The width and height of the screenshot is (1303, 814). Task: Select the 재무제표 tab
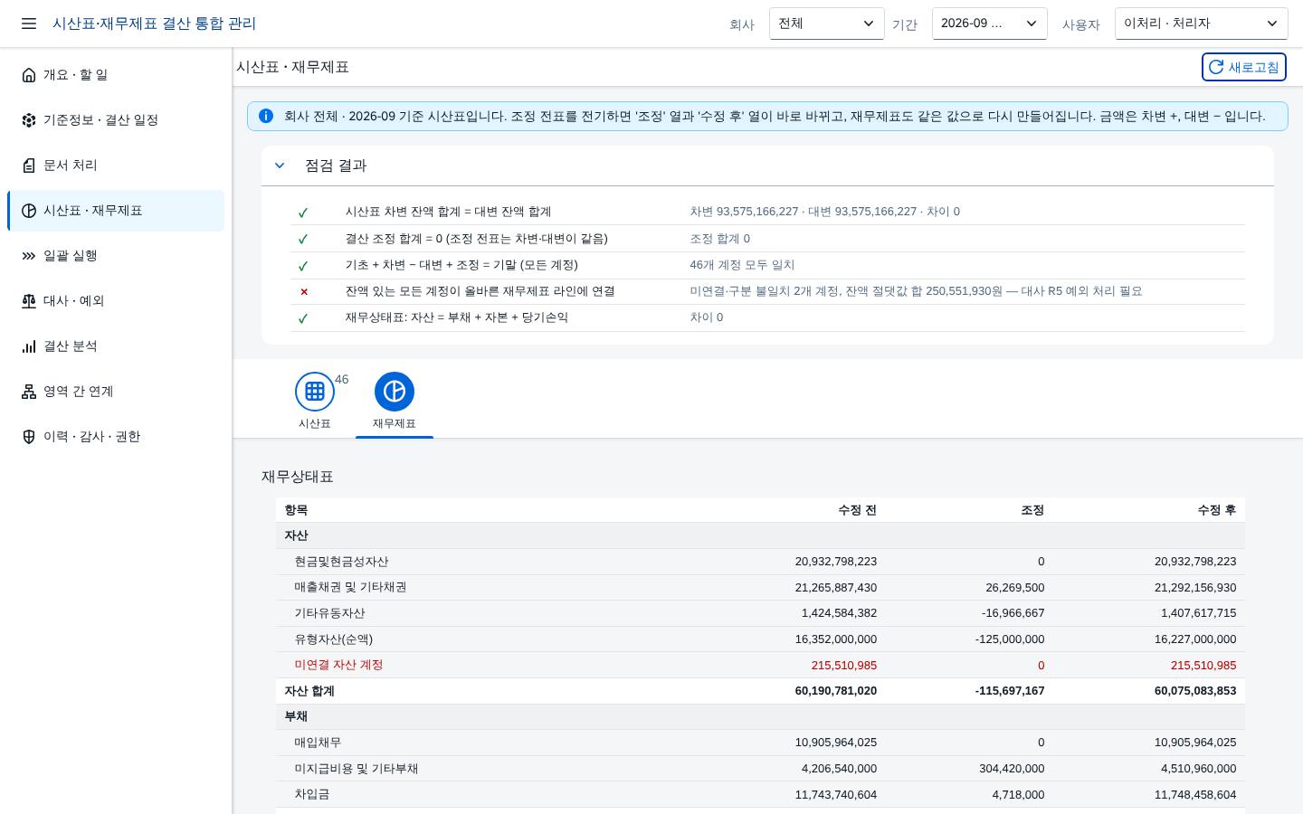click(395, 401)
